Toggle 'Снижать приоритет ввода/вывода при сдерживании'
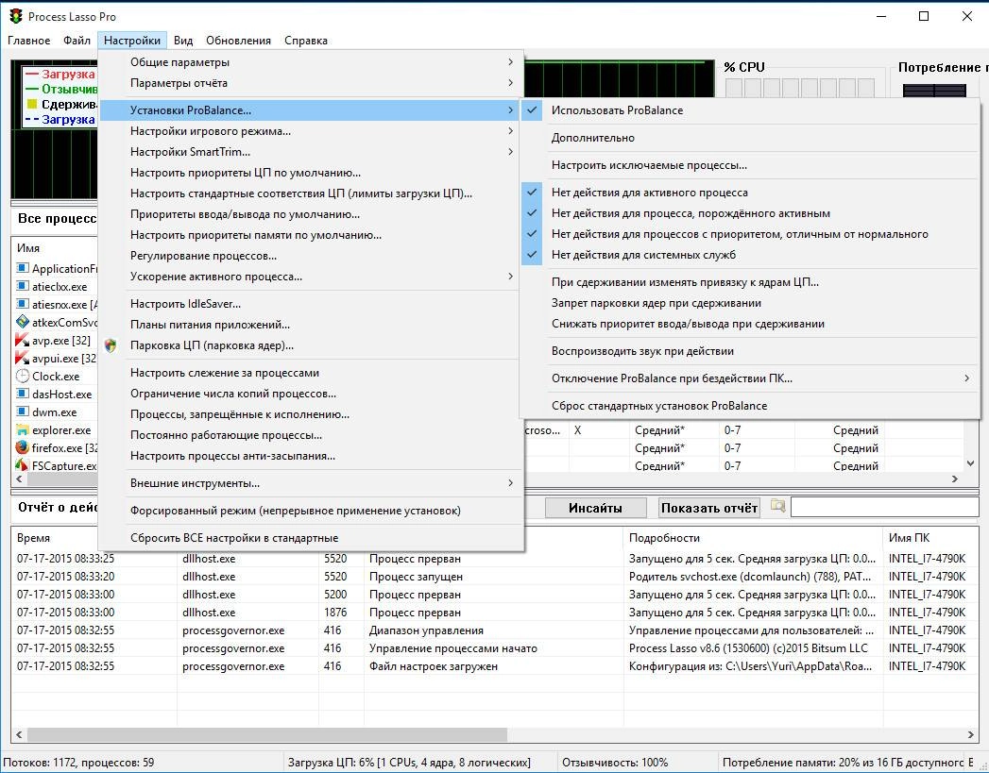 pyautogui.click(x=750, y=324)
